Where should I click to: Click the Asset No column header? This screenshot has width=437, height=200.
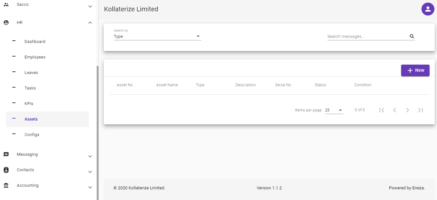click(x=125, y=85)
